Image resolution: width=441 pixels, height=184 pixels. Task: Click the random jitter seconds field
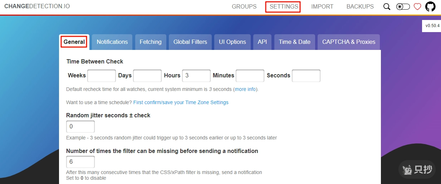click(80, 127)
